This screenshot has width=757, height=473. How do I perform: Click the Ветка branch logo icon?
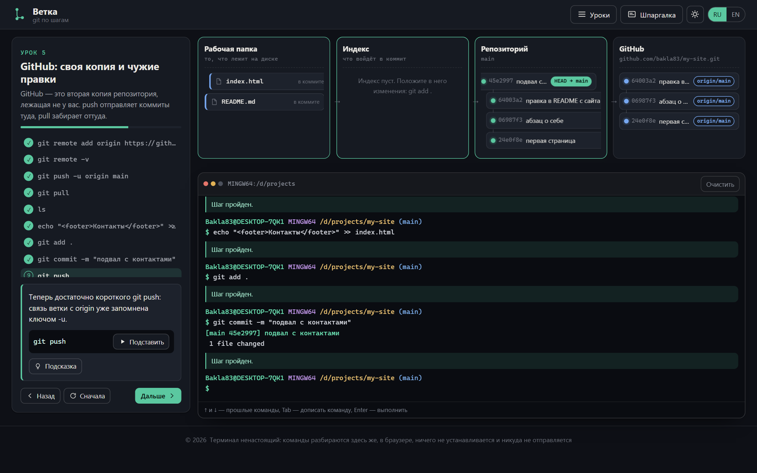19,15
